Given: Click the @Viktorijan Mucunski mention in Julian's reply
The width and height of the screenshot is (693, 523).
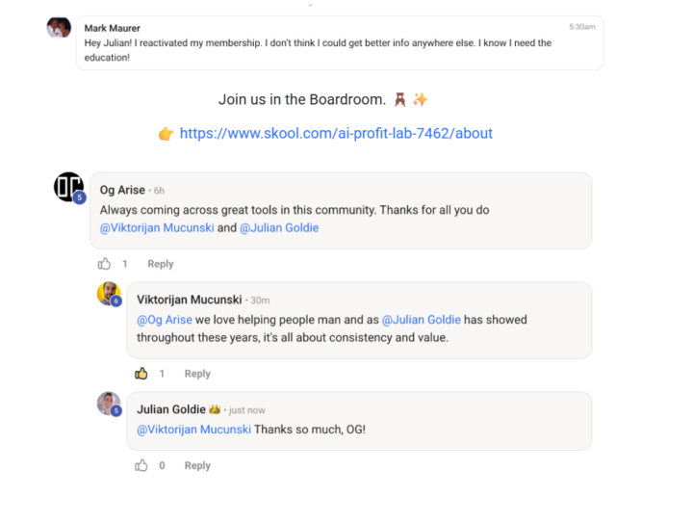Looking at the screenshot, I should pyautogui.click(x=193, y=430).
